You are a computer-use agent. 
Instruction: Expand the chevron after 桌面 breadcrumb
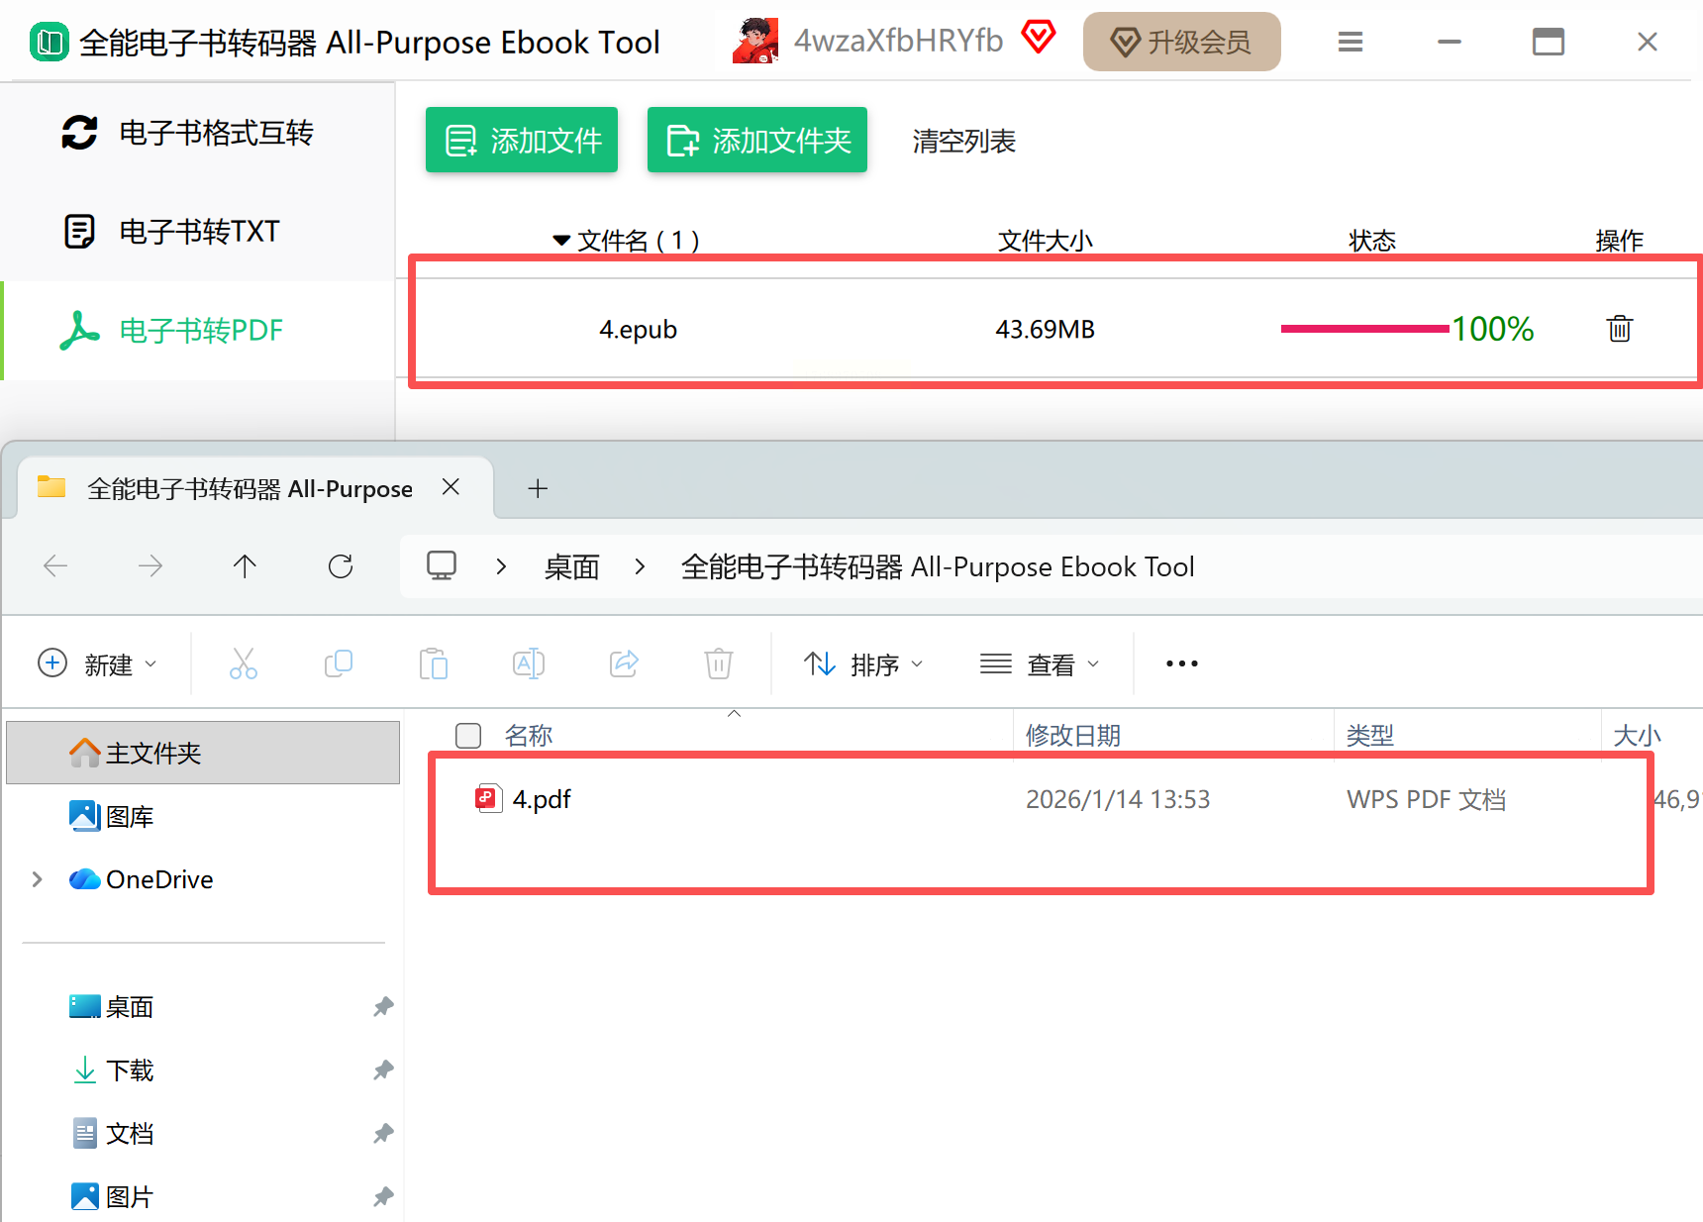tap(641, 566)
